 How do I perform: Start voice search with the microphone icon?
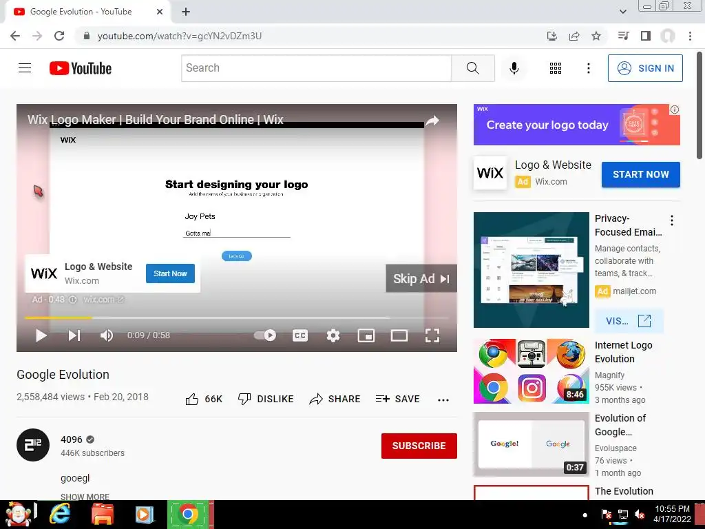point(514,68)
